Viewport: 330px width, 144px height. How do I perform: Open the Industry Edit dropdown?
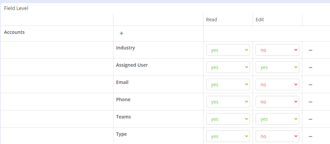[x=277, y=50]
